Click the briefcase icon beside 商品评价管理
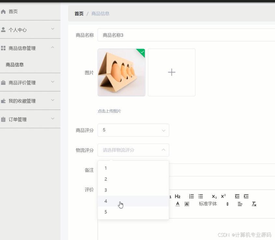The width and height of the screenshot is (275, 240). (x=3, y=82)
